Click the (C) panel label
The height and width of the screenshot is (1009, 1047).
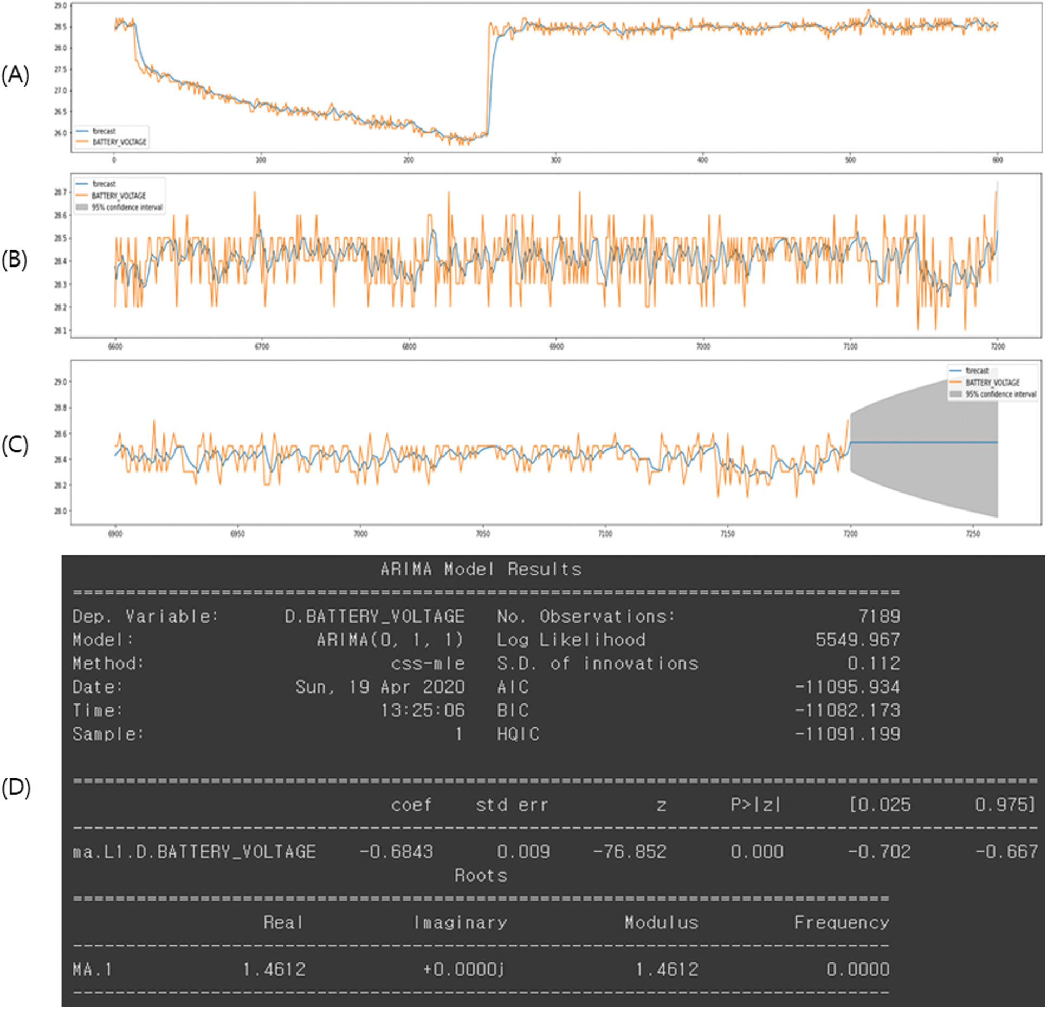pyautogui.click(x=15, y=445)
